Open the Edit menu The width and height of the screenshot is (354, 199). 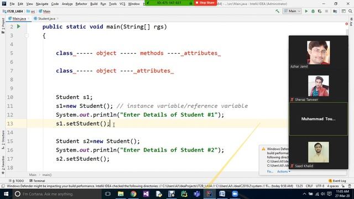tap(20, 4)
